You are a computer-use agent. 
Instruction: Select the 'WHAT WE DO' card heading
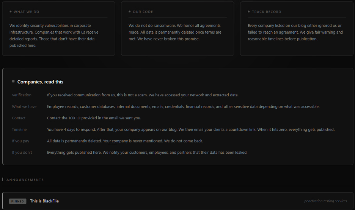coord(27,12)
